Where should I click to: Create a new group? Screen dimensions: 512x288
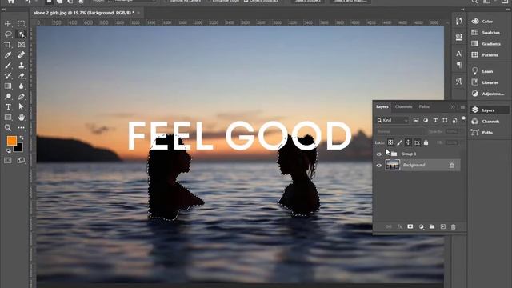pyautogui.click(x=432, y=226)
